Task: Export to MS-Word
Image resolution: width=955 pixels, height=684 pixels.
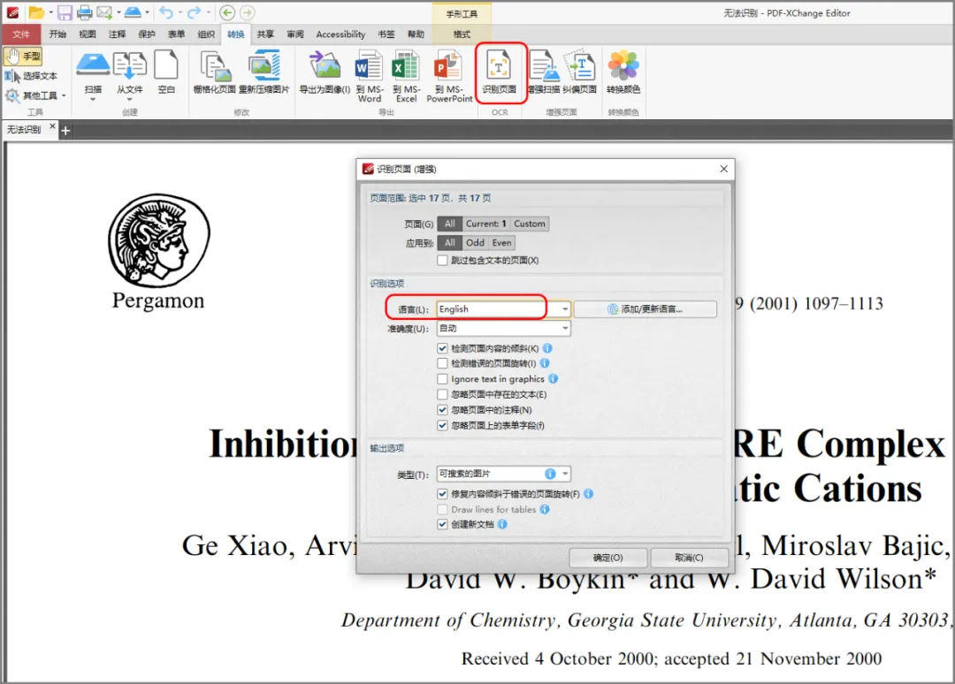Action: click(370, 77)
